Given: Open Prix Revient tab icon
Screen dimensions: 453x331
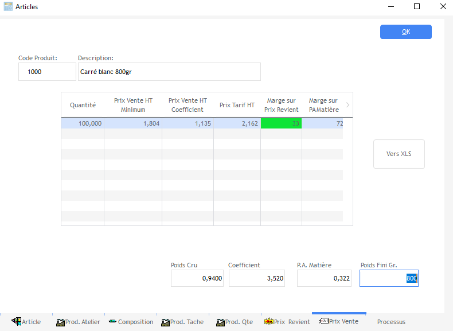Looking at the screenshot, I should (x=268, y=322).
